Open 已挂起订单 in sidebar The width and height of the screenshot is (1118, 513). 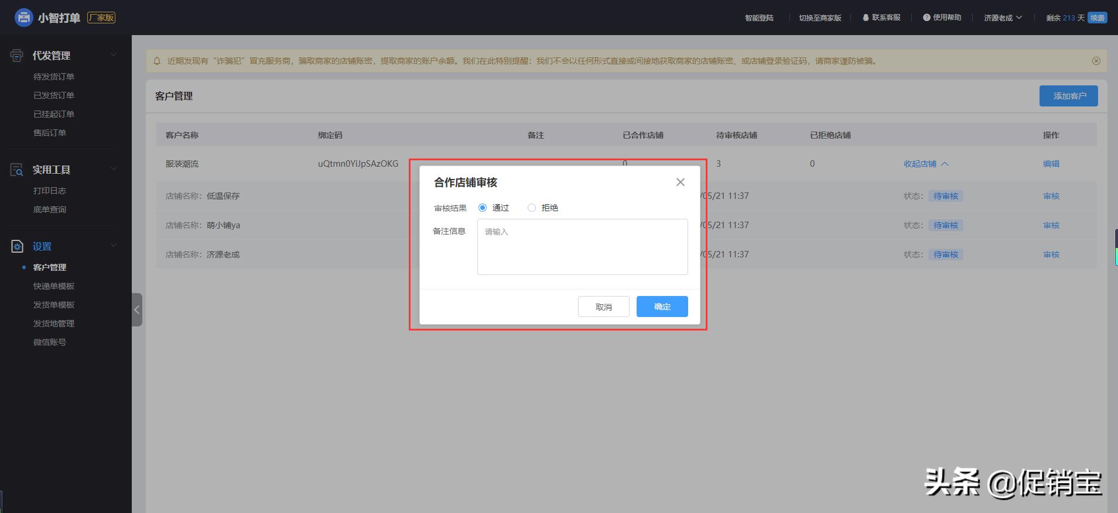click(54, 114)
